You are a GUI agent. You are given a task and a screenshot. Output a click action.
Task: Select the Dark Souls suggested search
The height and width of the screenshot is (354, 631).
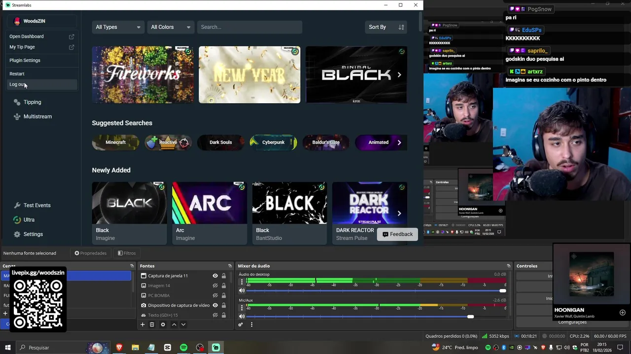(x=220, y=143)
